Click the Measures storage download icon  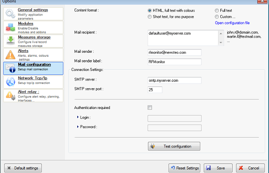point(11,41)
